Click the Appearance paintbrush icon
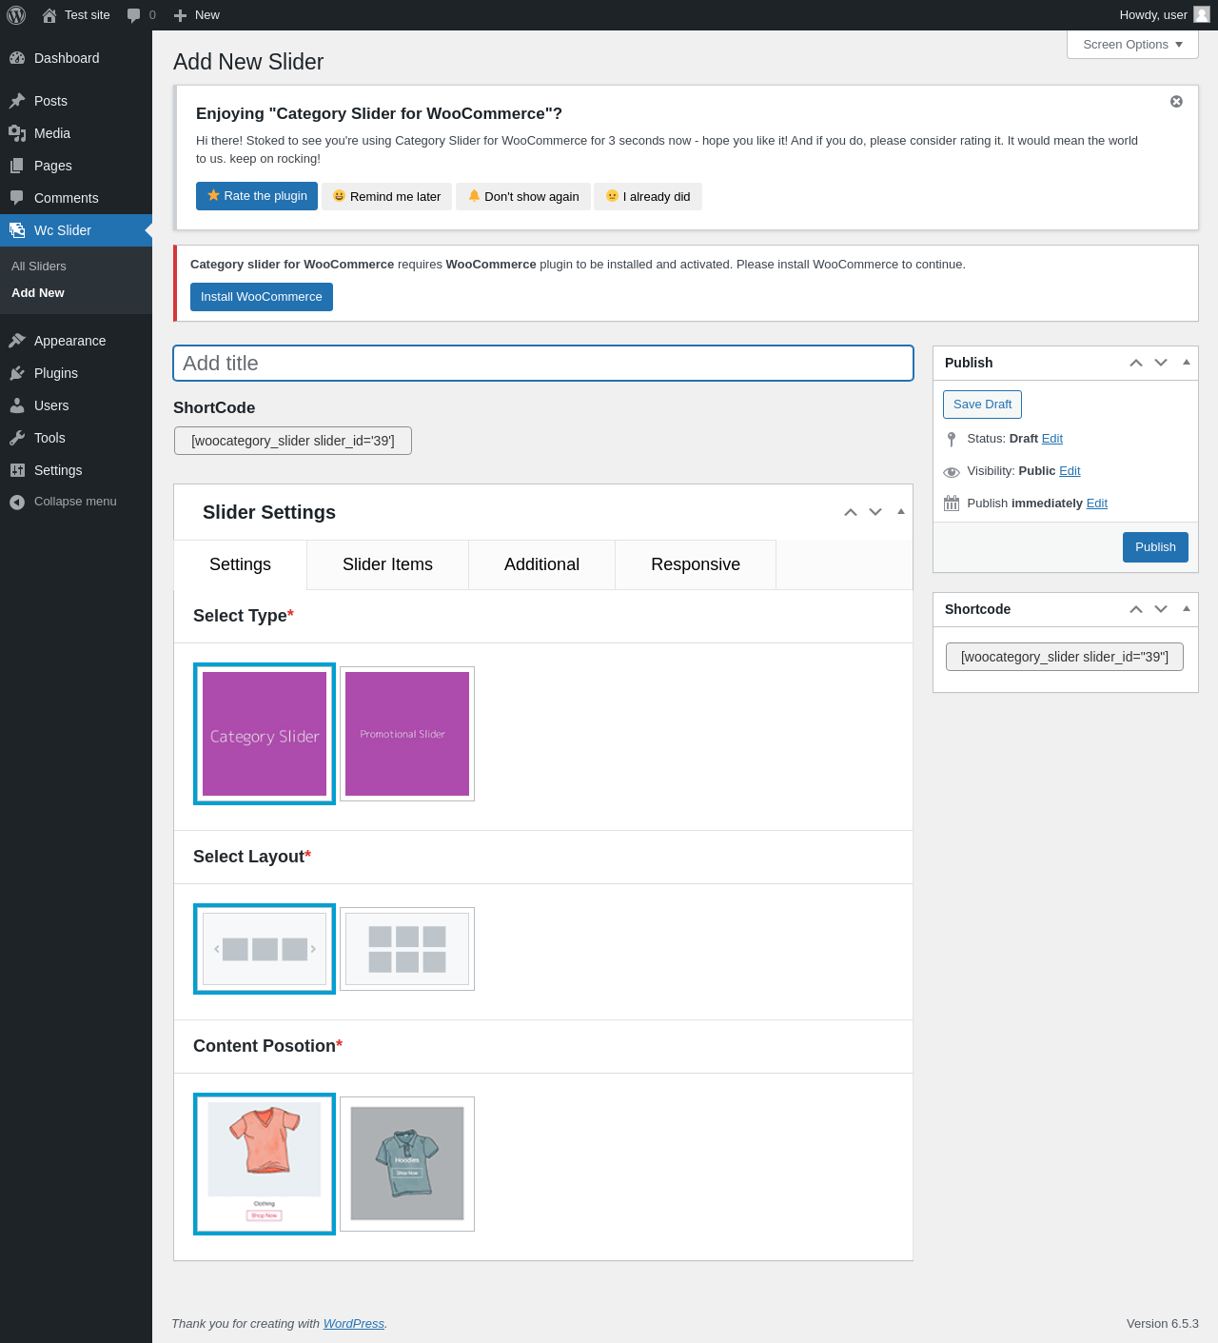Screen dimensions: 1218x1343 pos(17,341)
